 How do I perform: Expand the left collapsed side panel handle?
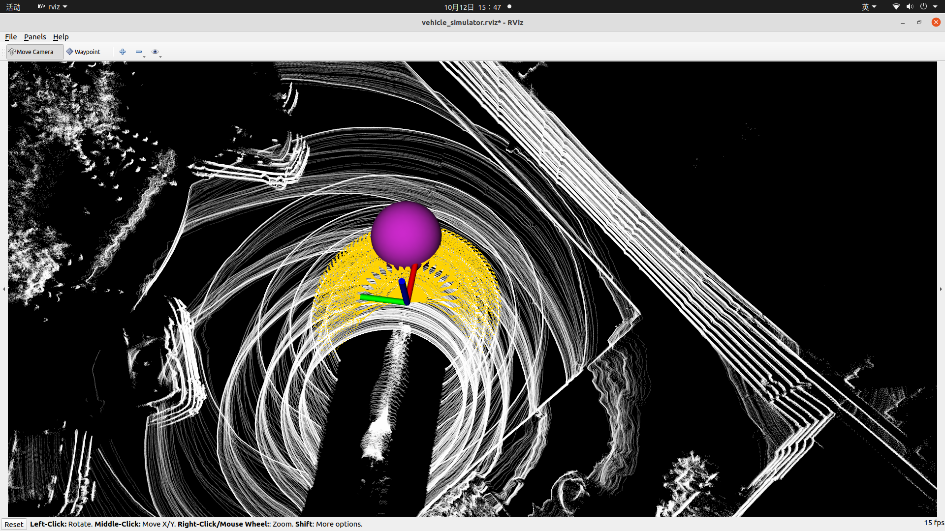click(4, 289)
